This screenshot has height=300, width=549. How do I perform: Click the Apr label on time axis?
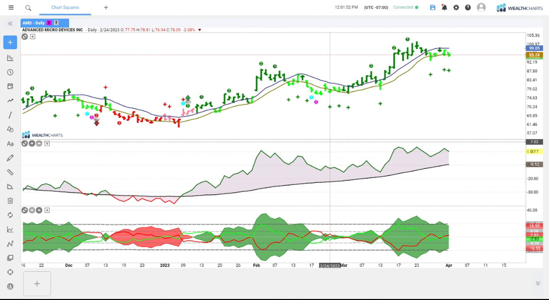point(449,265)
